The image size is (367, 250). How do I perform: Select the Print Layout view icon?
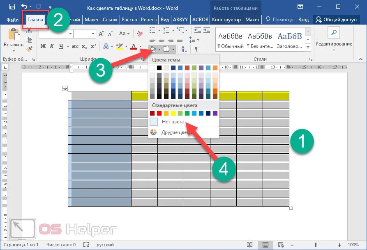click(x=265, y=245)
